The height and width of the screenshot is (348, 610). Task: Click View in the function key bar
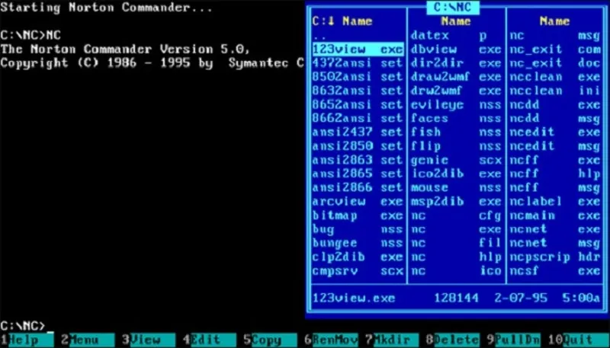click(x=145, y=340)
